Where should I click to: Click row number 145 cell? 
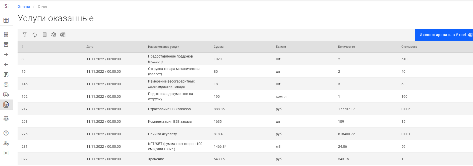[25, 84]
